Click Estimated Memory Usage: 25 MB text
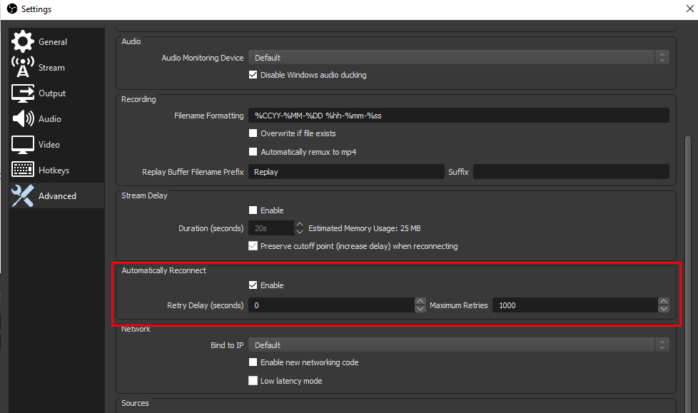This screenshot has width=698, height=413. [x=365, y=228]
